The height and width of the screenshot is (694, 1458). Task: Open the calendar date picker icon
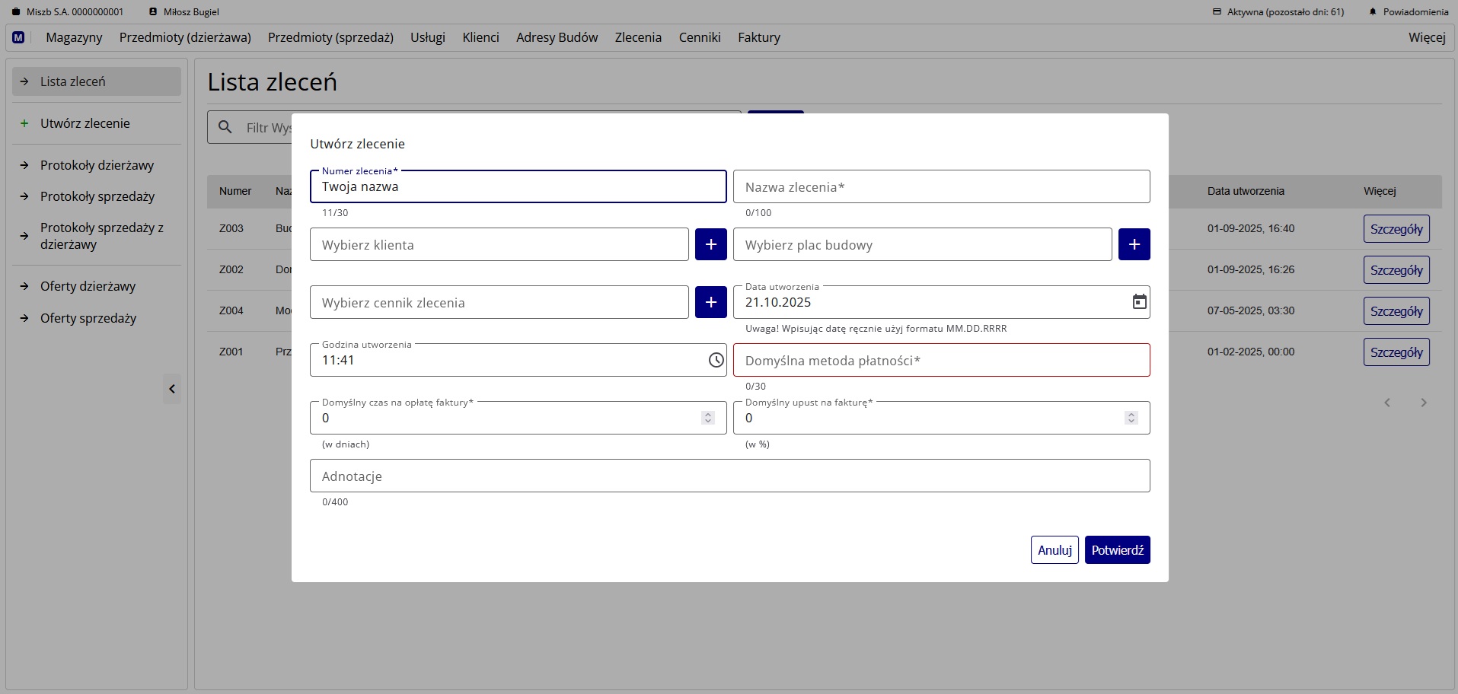1139,302
